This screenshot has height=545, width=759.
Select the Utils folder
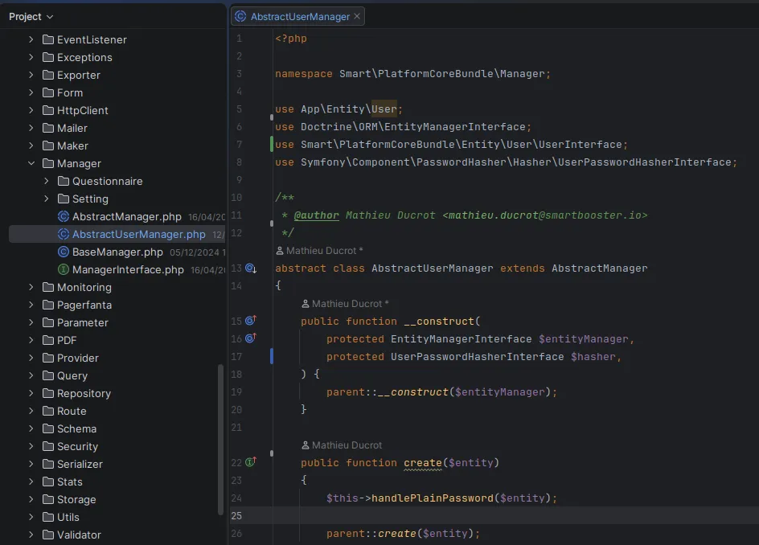68,517
